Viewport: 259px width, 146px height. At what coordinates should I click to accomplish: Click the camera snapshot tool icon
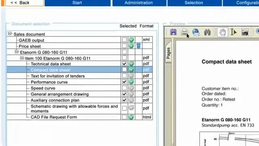[245, 32]
